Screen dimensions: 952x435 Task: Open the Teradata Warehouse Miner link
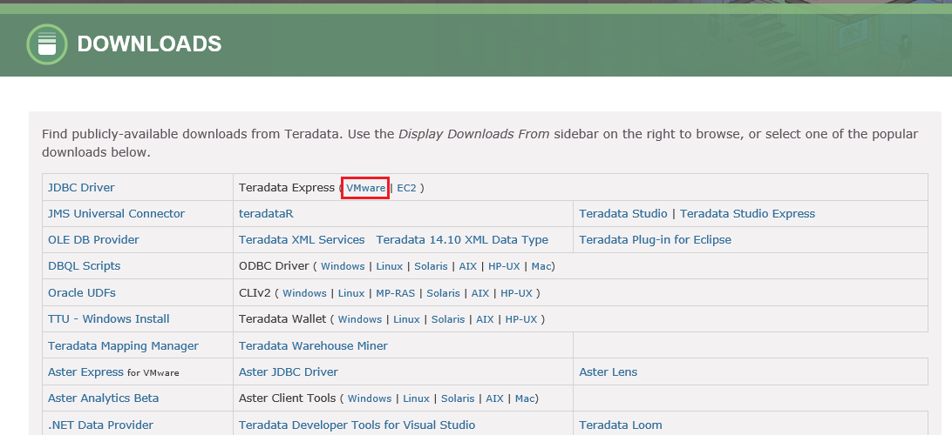[313, 346]
